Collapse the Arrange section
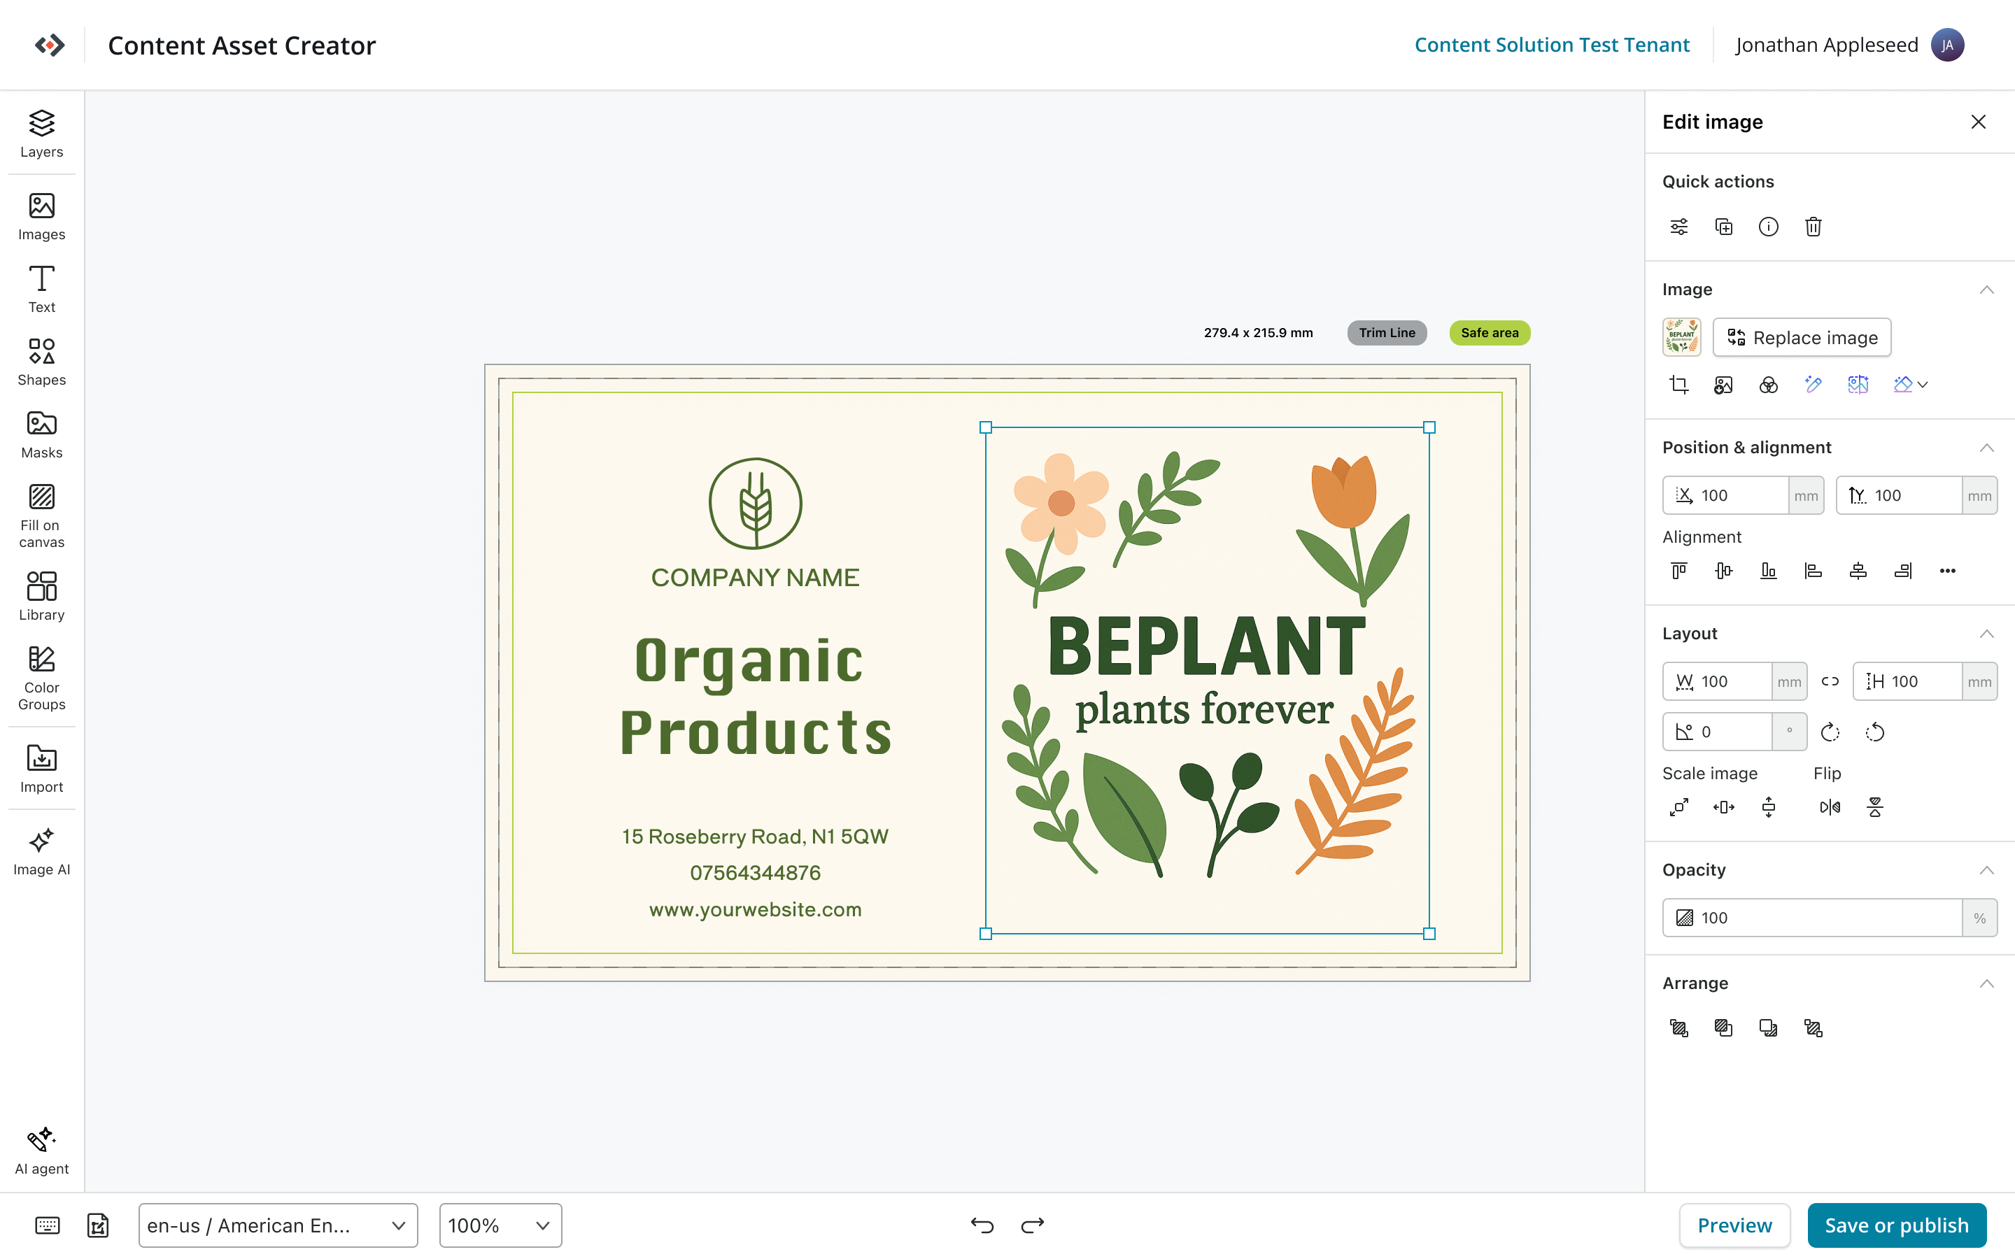This screenshot has height=1259, width=2015. coord(1987,983)
